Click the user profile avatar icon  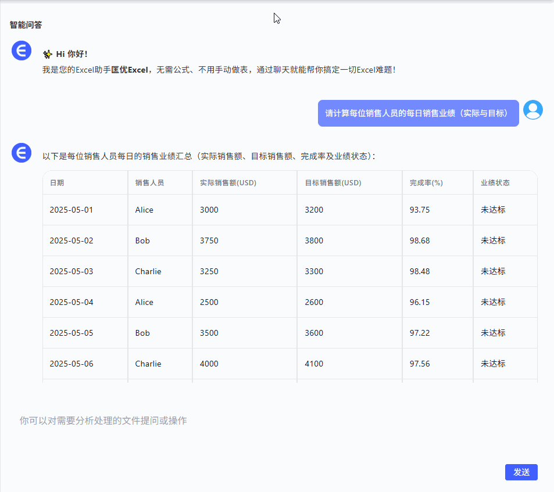point(532,110)
